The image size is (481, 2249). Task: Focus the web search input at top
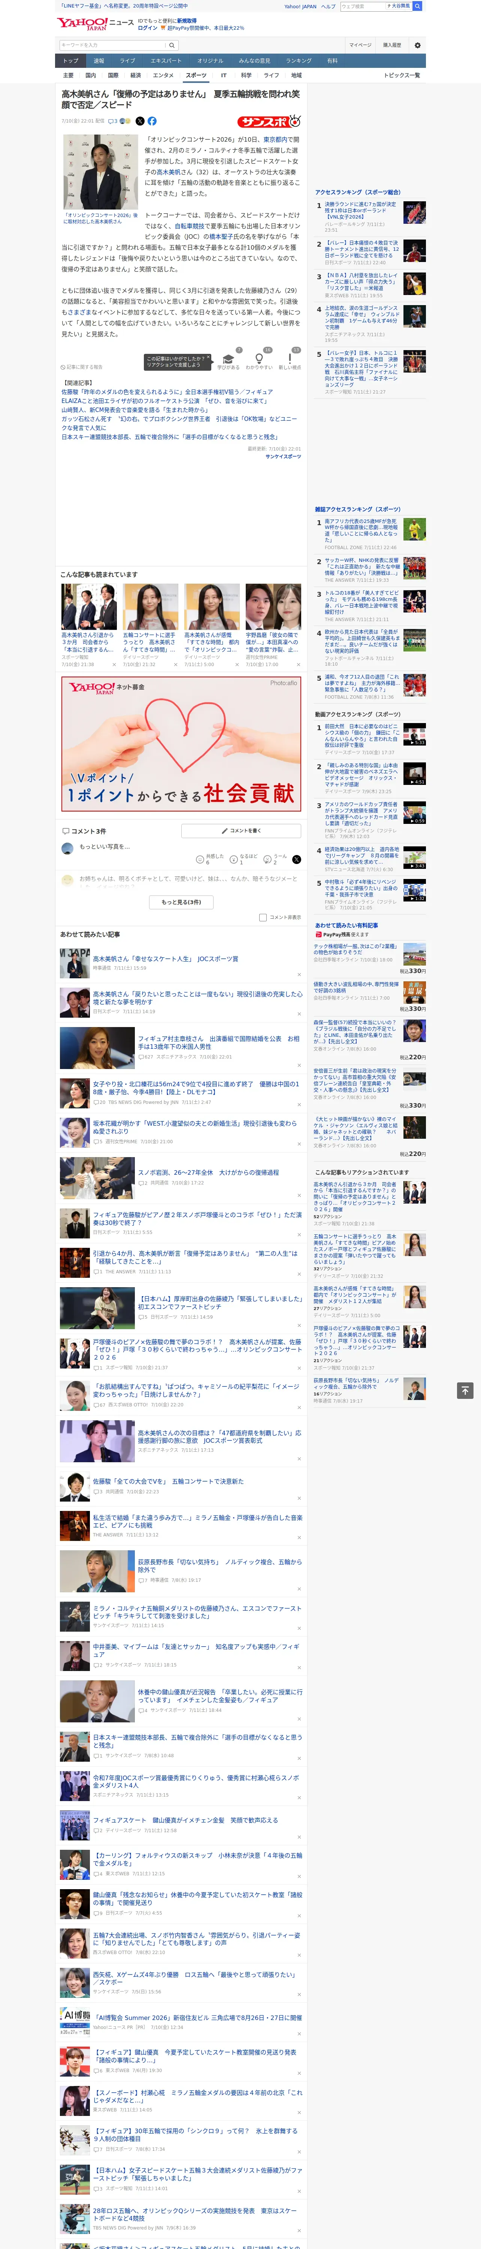click(x=362, y=6)
